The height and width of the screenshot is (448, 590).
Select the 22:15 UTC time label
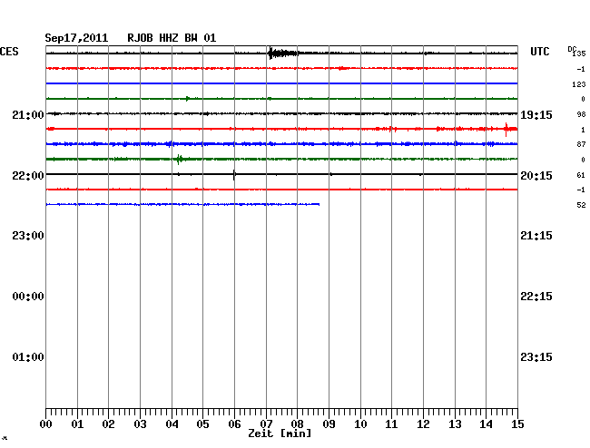click(x=536, y=297)
